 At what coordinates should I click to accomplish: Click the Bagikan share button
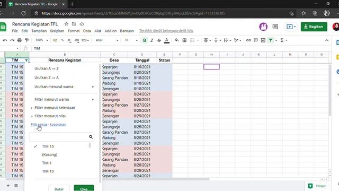(314, 27)
